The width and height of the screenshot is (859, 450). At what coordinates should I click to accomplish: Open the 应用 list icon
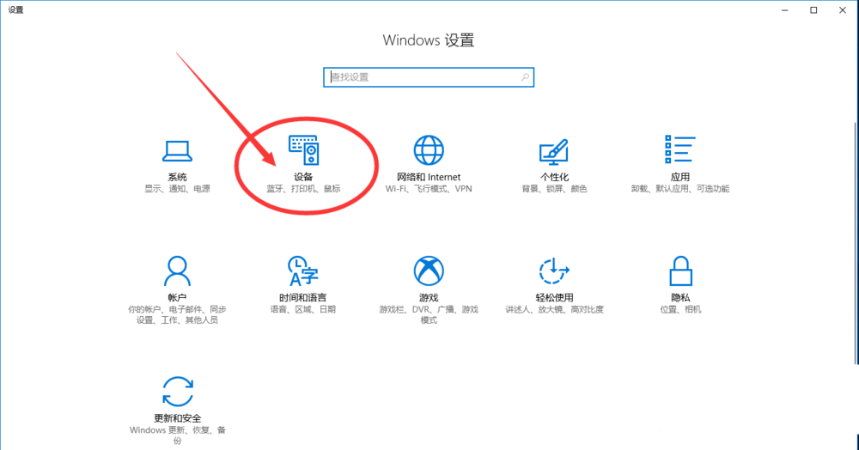click(x=679, y=149)
